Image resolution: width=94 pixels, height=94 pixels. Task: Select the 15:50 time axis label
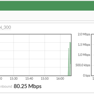coord(45,78)
